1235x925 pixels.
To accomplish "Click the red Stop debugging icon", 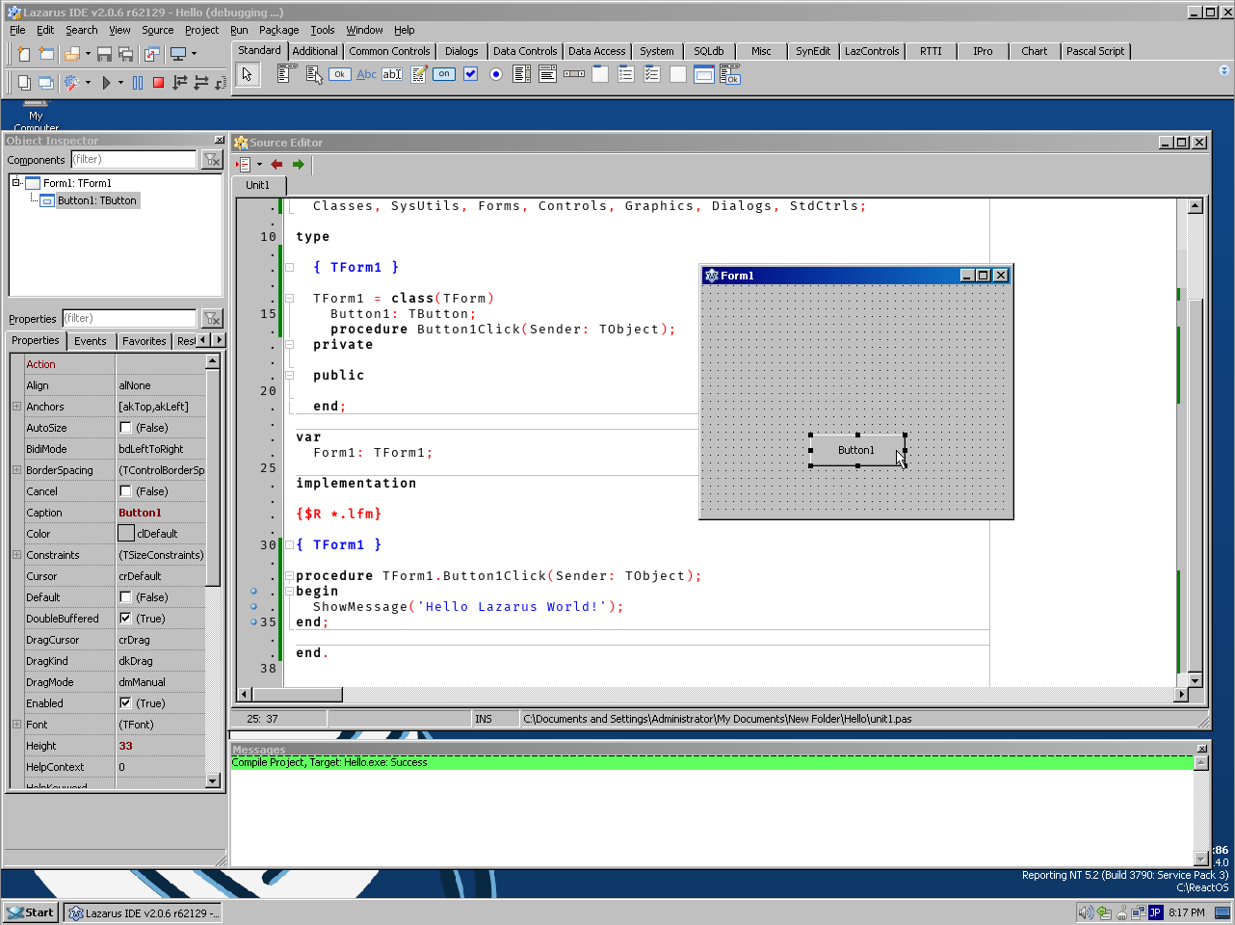I will tap(159, 83).
